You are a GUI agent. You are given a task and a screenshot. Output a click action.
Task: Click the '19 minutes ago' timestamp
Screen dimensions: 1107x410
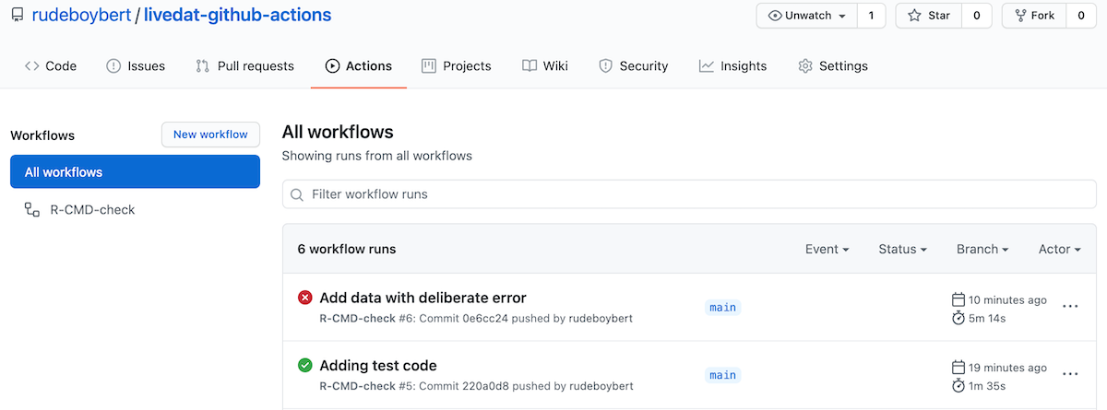[x=1007, y=368]
